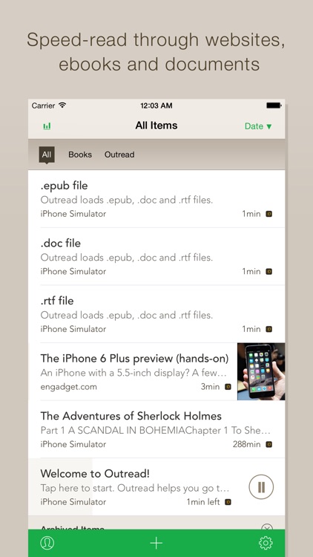Image resolution: width=313 pixels, height=557 pixels.
Task: Open the .doc file item
Action: click(x=156, y=256)
